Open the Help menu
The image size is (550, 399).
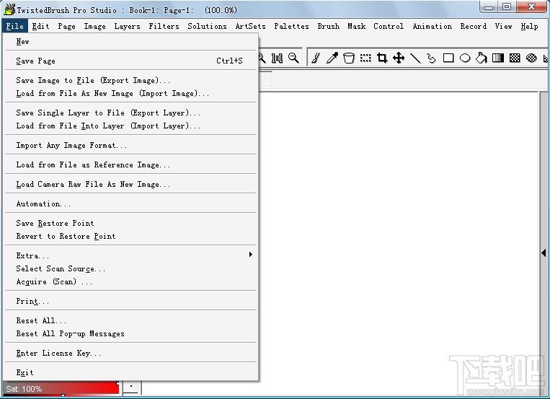pos(529,27)
